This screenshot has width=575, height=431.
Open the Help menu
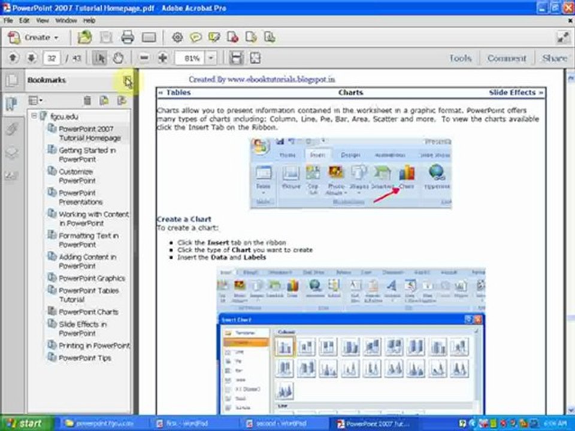[x=89, y=20]
